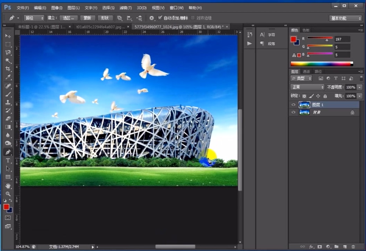Image resolution: width=366 pixels, height=251 pixels.
Task: Select the Path Selection tool
Action: pyautogui.click(x=8, y=169)
